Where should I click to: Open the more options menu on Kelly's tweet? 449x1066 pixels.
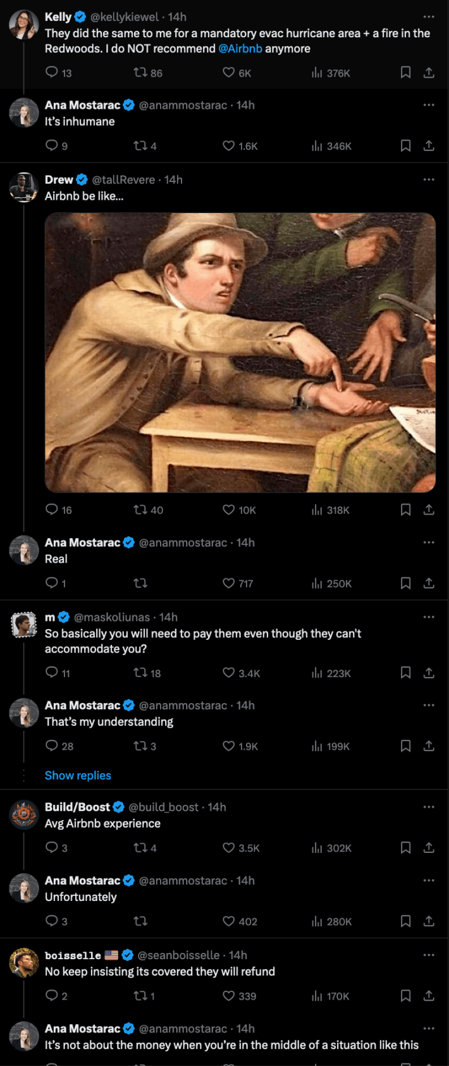click(x=429, y=16)
